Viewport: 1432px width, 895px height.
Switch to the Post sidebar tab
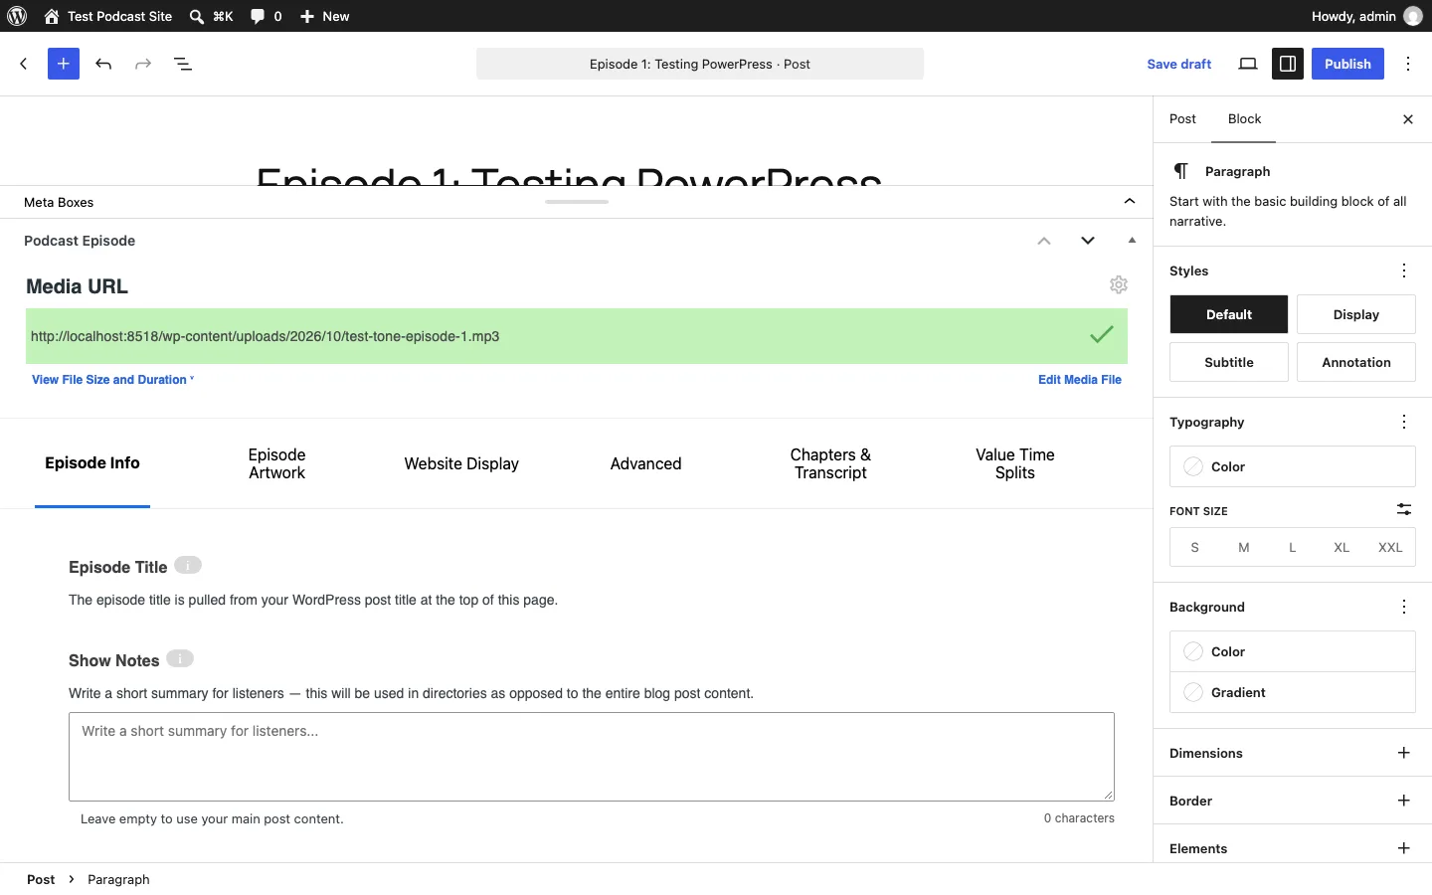pos(1182,119)
